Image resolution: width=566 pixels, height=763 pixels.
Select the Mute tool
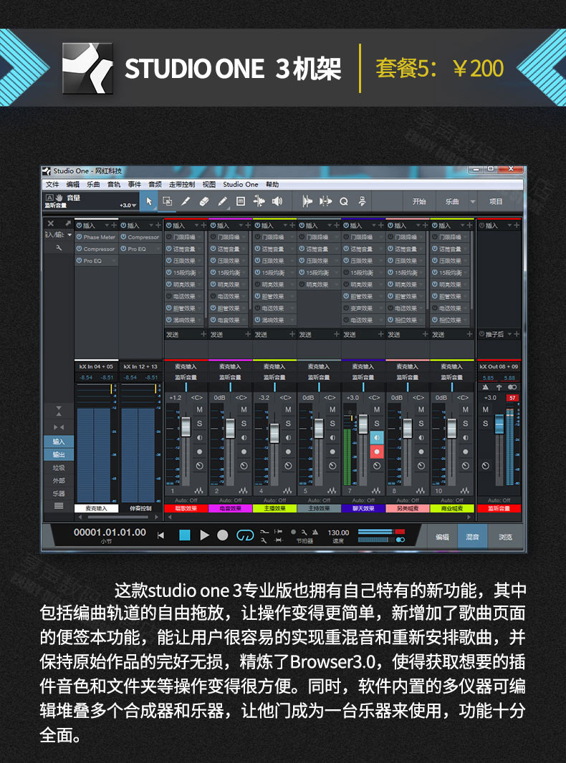click(x=241, y=201)
